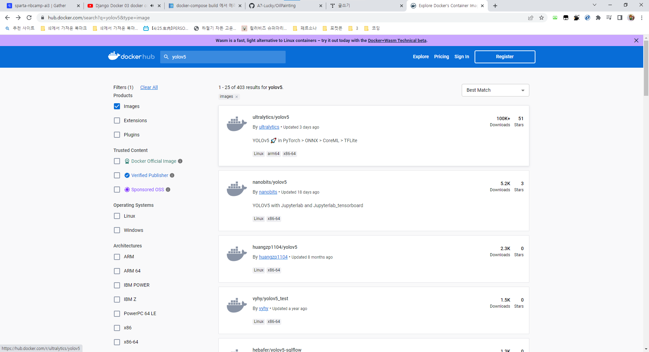Click Explore in the Docker Hub header
Screen dimensions: 649x352
point(421,57)
